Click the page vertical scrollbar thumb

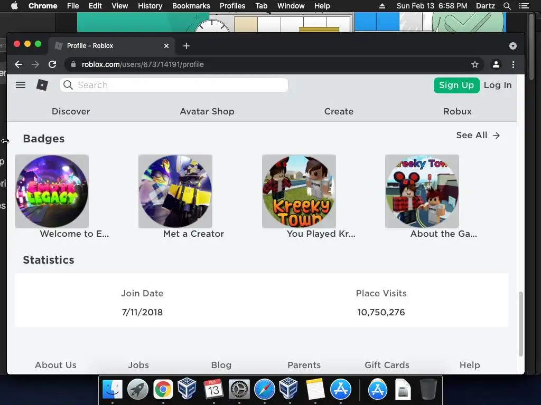520,324
